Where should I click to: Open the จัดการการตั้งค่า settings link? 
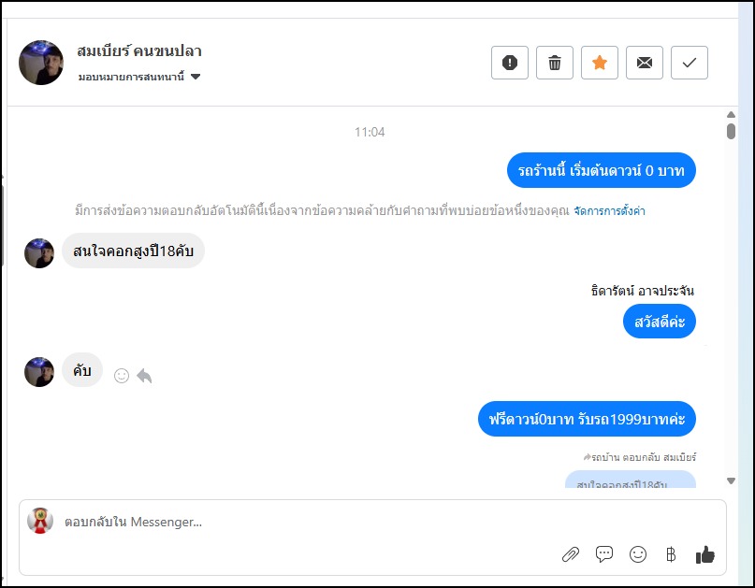pyautogui.click(x=609, y=211)
